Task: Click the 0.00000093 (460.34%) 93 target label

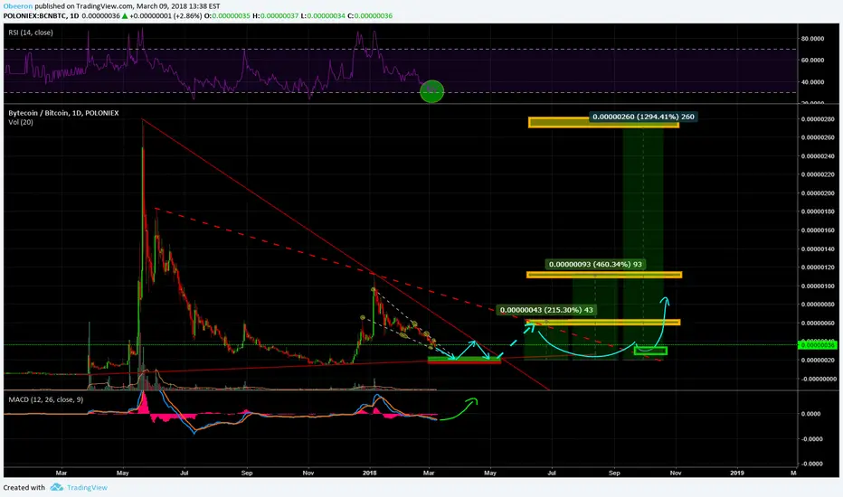Action: pos(595,264)
